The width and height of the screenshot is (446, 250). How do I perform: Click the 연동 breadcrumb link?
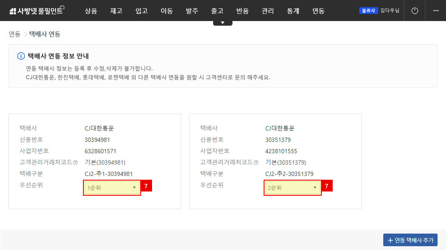pyautogui.click(x=14, y=34)
